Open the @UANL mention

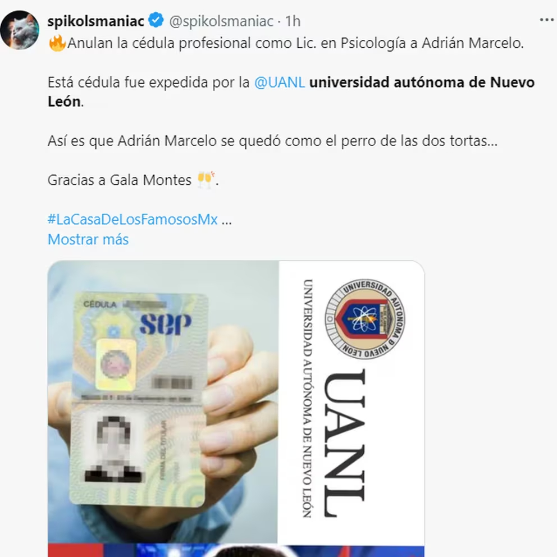coord(280,83)
